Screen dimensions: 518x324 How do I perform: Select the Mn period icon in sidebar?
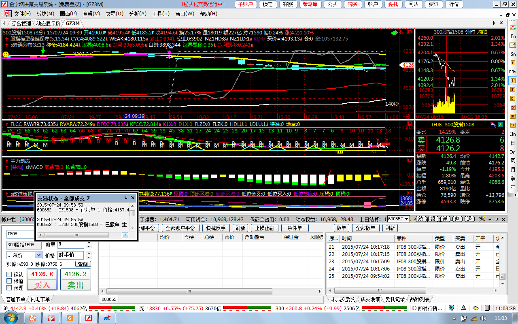click(x=513, y=72)
